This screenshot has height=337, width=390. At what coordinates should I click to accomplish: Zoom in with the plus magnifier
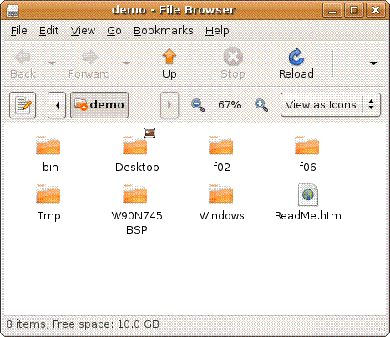pyautogui.click(x=261, y=105)
